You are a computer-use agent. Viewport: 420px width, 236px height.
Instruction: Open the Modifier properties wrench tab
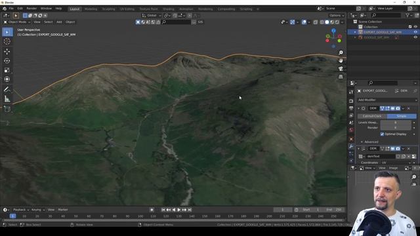tap(351, 146)
